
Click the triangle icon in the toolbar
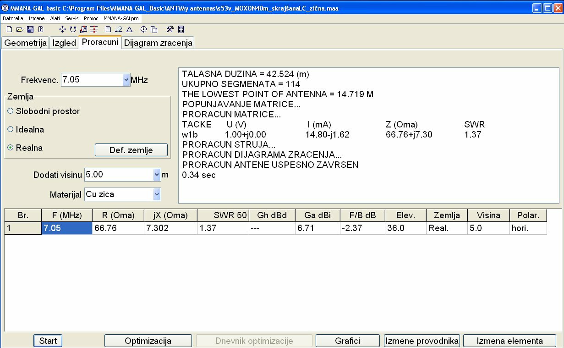129,29
